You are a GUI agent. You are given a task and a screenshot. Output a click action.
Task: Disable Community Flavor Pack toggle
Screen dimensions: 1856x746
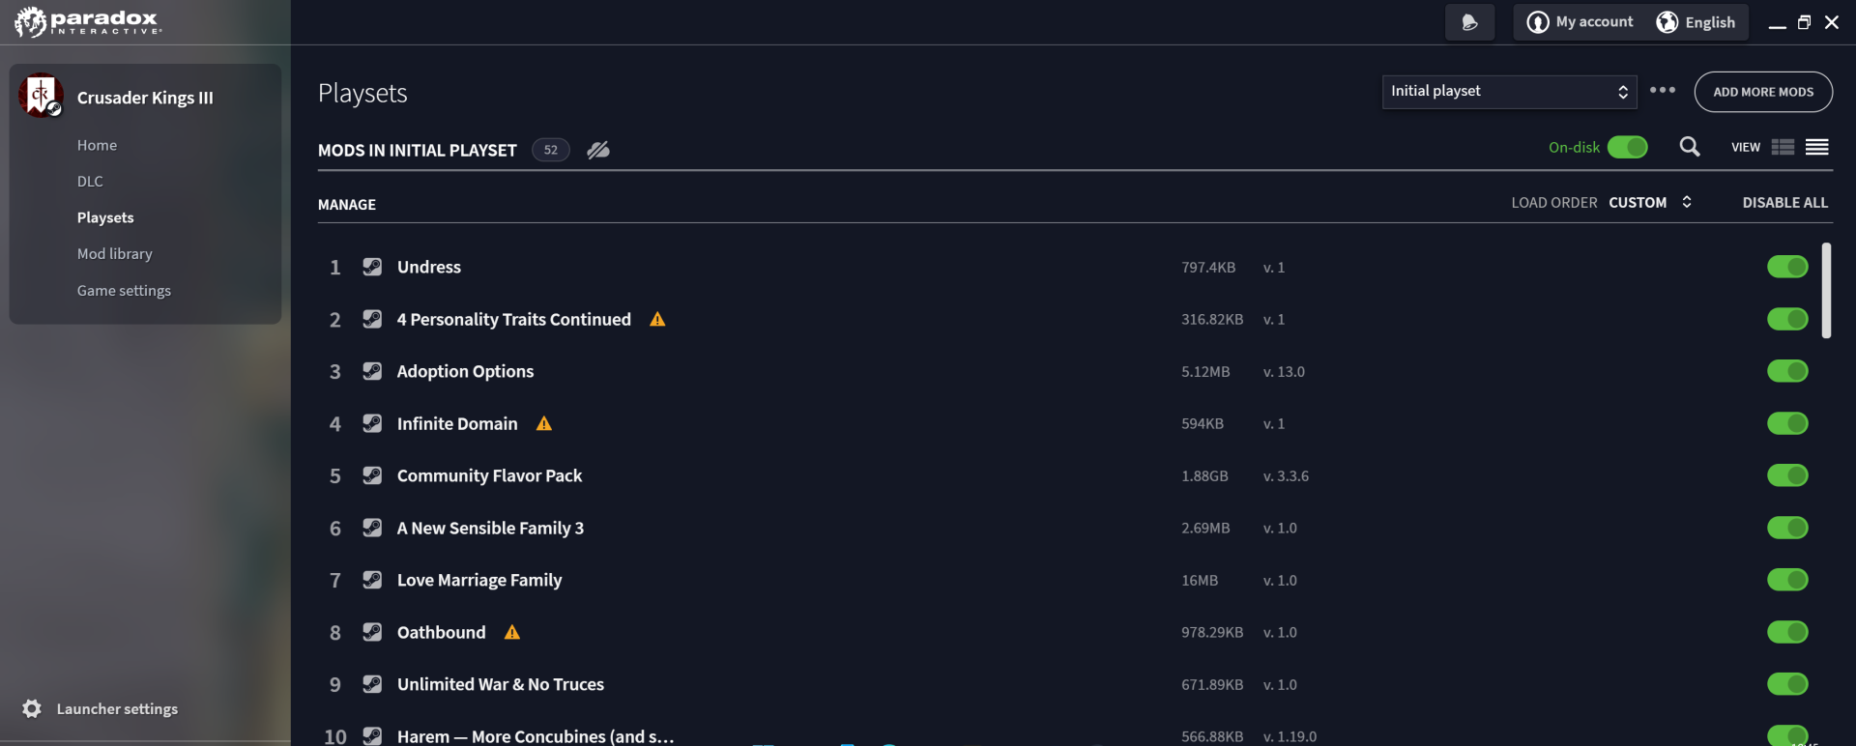[1787, 475]
